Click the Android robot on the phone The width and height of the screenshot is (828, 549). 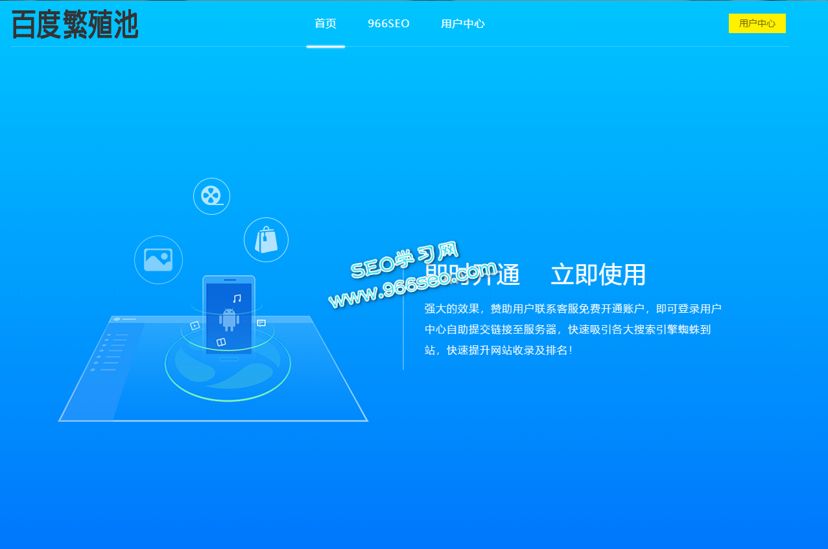229,319
